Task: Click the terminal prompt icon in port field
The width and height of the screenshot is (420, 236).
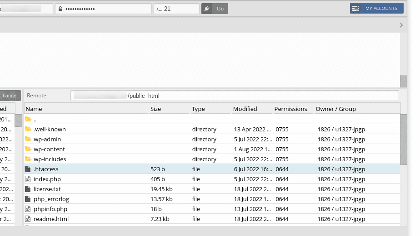Action: pos(159,9)
